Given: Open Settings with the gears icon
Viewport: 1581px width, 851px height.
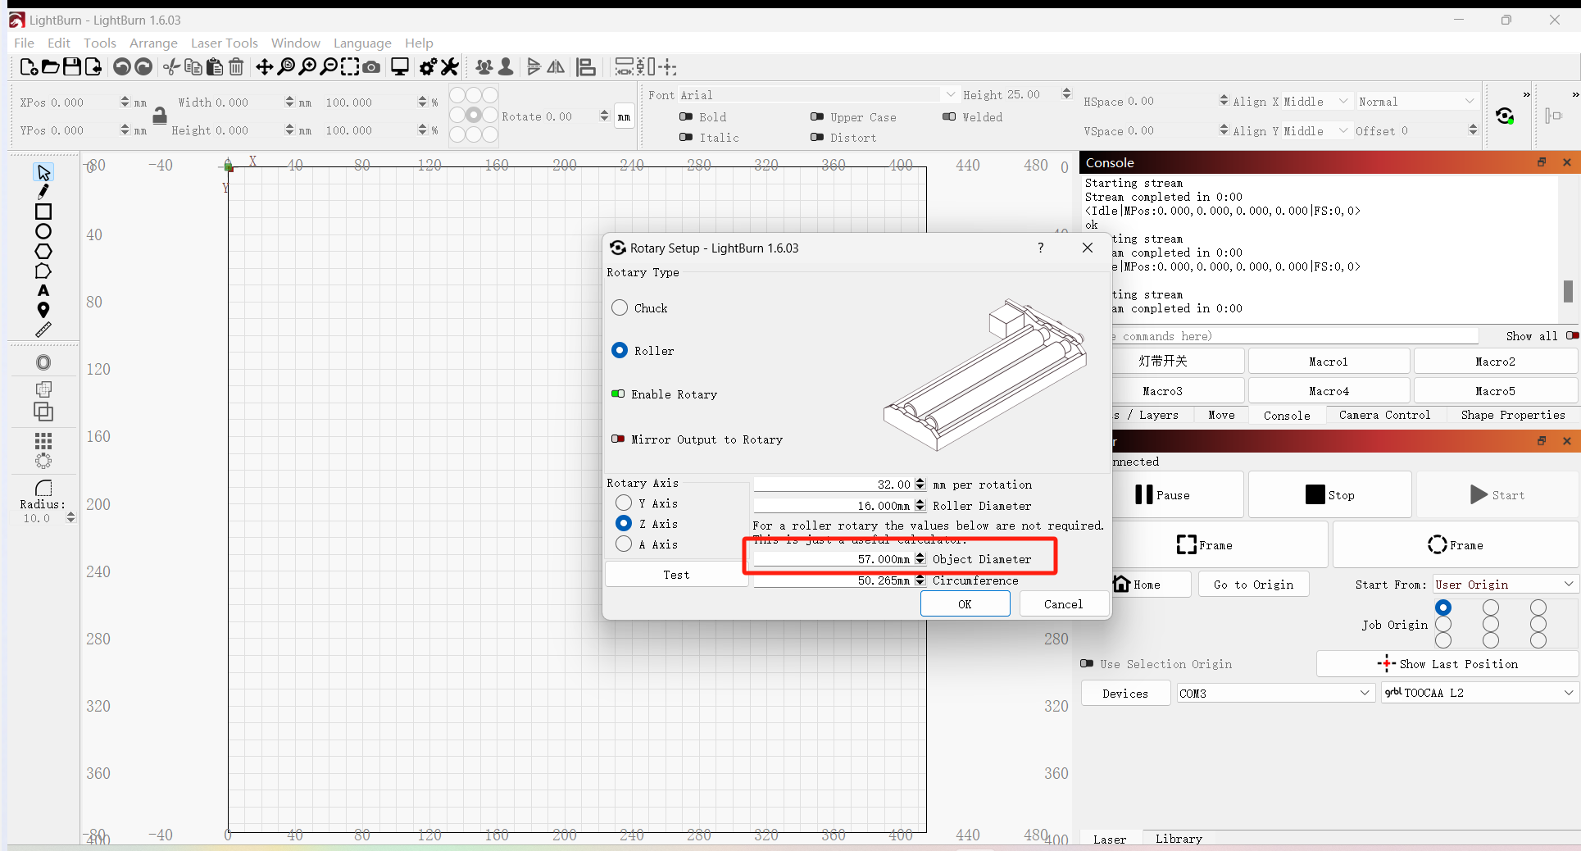Looking at the screenshot, I should 428,67.
